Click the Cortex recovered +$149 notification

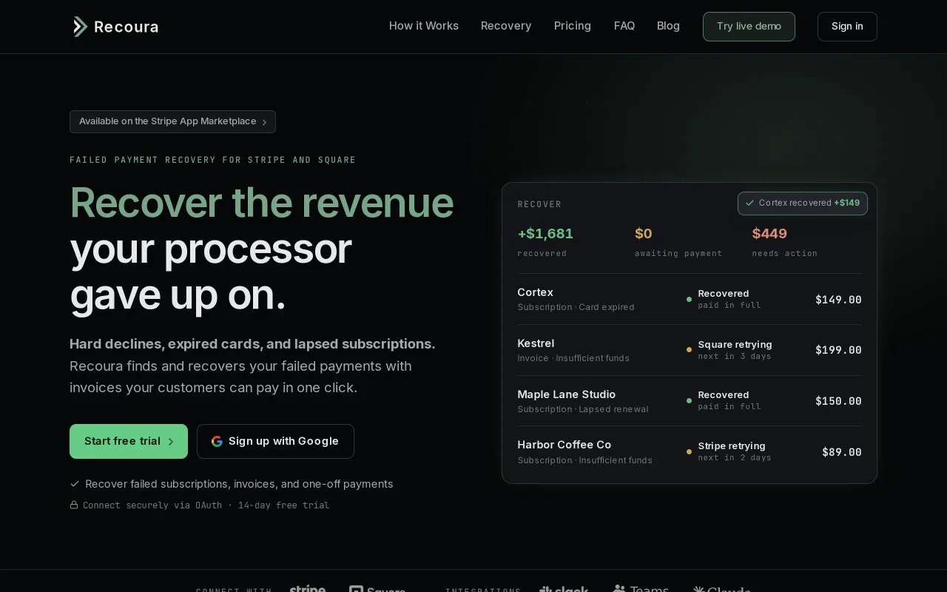pyautogui.click(x=803, y=203)
